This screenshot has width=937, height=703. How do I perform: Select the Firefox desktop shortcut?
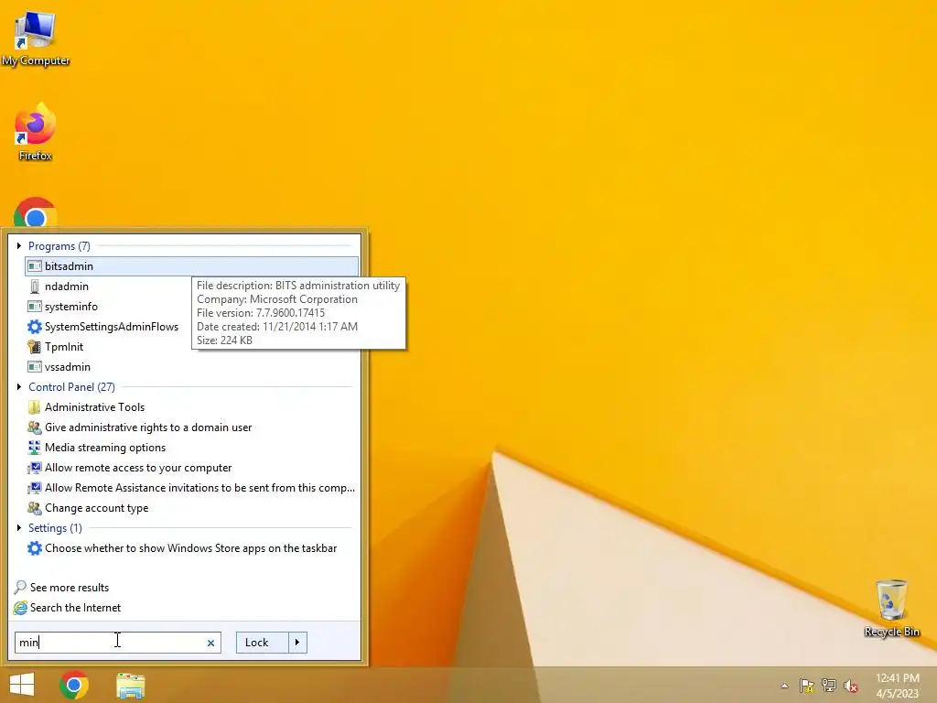point(36,133)
